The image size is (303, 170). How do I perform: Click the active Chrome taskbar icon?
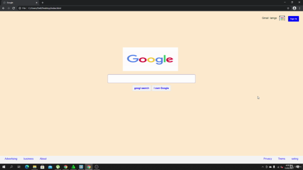point(89,167)
